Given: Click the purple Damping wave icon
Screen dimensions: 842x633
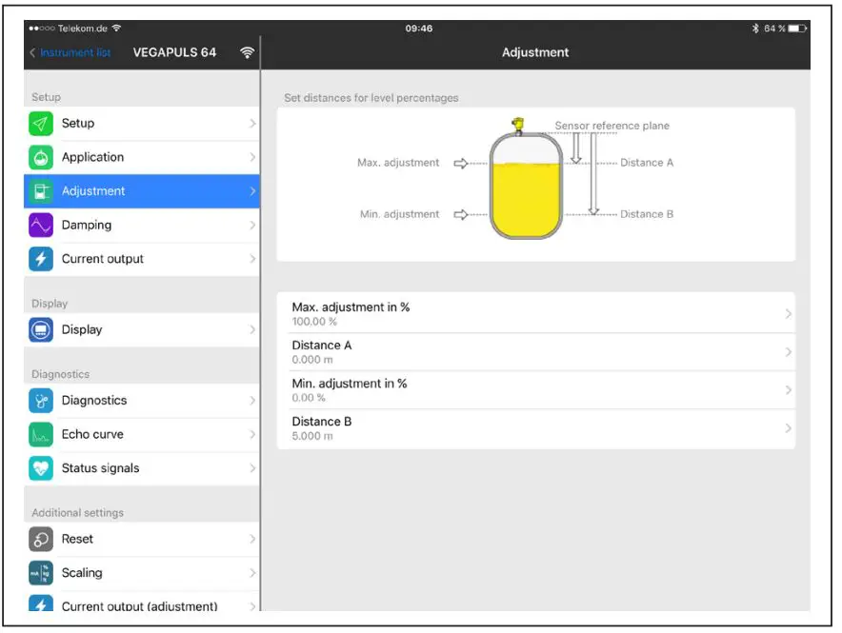Looking at the screenshot, I should pos(41,225).
